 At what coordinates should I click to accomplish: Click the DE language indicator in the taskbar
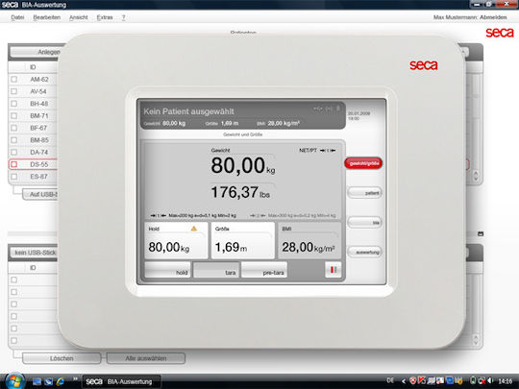tap(390, 380)
